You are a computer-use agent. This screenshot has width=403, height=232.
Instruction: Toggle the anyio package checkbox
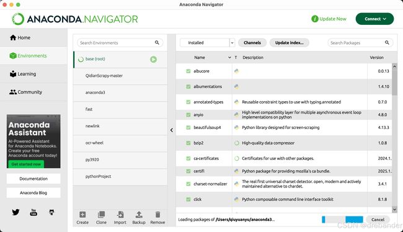click(x=188, y=115)
